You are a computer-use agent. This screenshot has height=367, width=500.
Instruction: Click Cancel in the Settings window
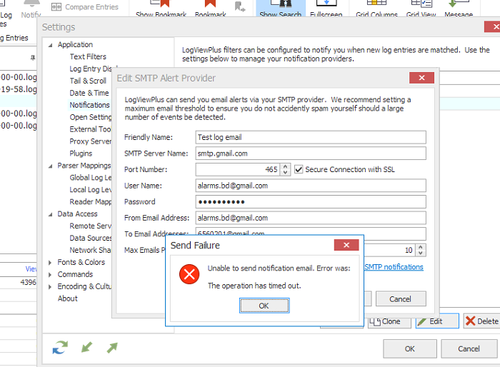point(469,349)
